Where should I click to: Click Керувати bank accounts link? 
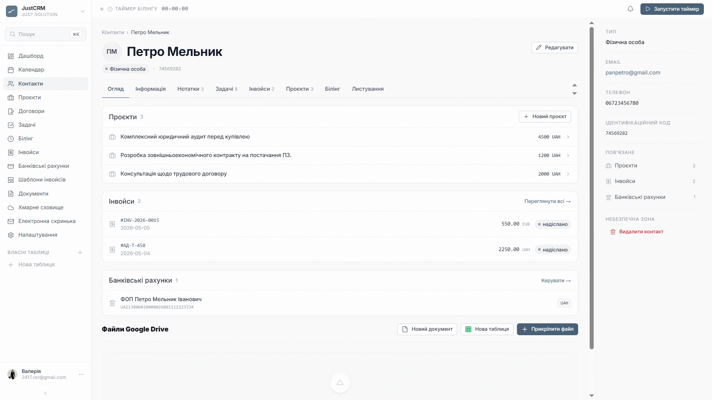(556, 281)
